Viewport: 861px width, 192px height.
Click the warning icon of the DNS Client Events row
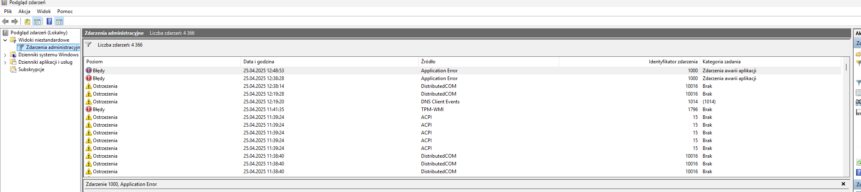tap(89, 102)
